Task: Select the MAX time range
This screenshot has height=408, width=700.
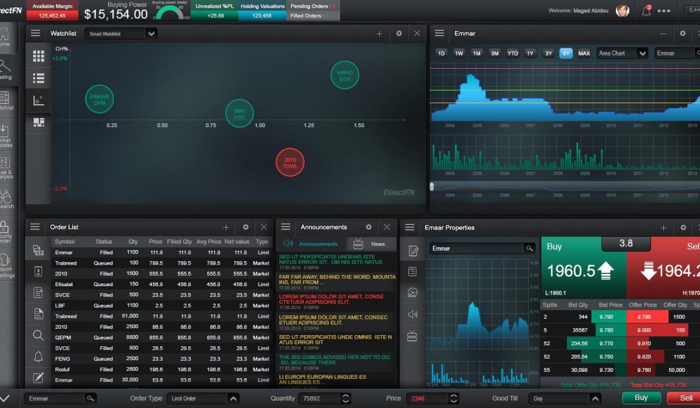Action: tap(584, 53)
